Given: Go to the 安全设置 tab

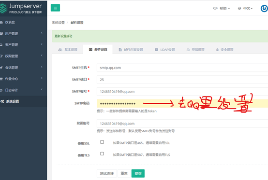Looking at the screenshot, I should [x=225, y=50].
